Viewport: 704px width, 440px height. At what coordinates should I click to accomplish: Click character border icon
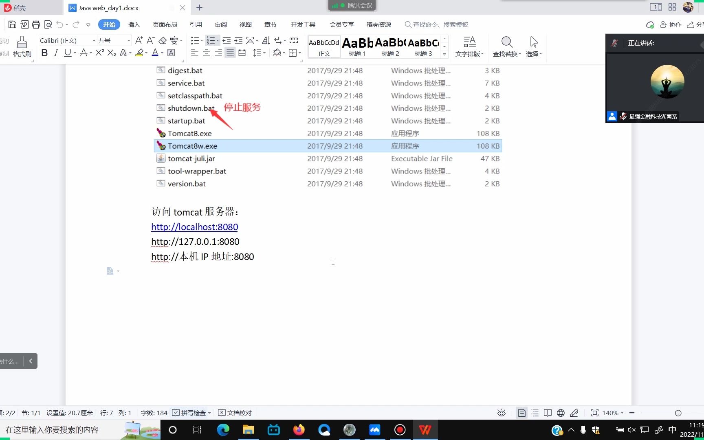point(172,53)
